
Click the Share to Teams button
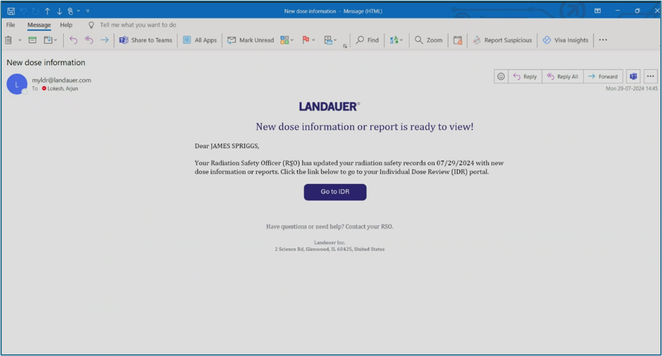(x=146, y=40)
